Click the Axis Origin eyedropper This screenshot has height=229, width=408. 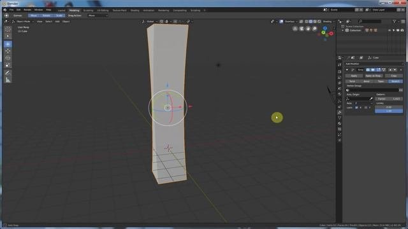tap(371, 99)
